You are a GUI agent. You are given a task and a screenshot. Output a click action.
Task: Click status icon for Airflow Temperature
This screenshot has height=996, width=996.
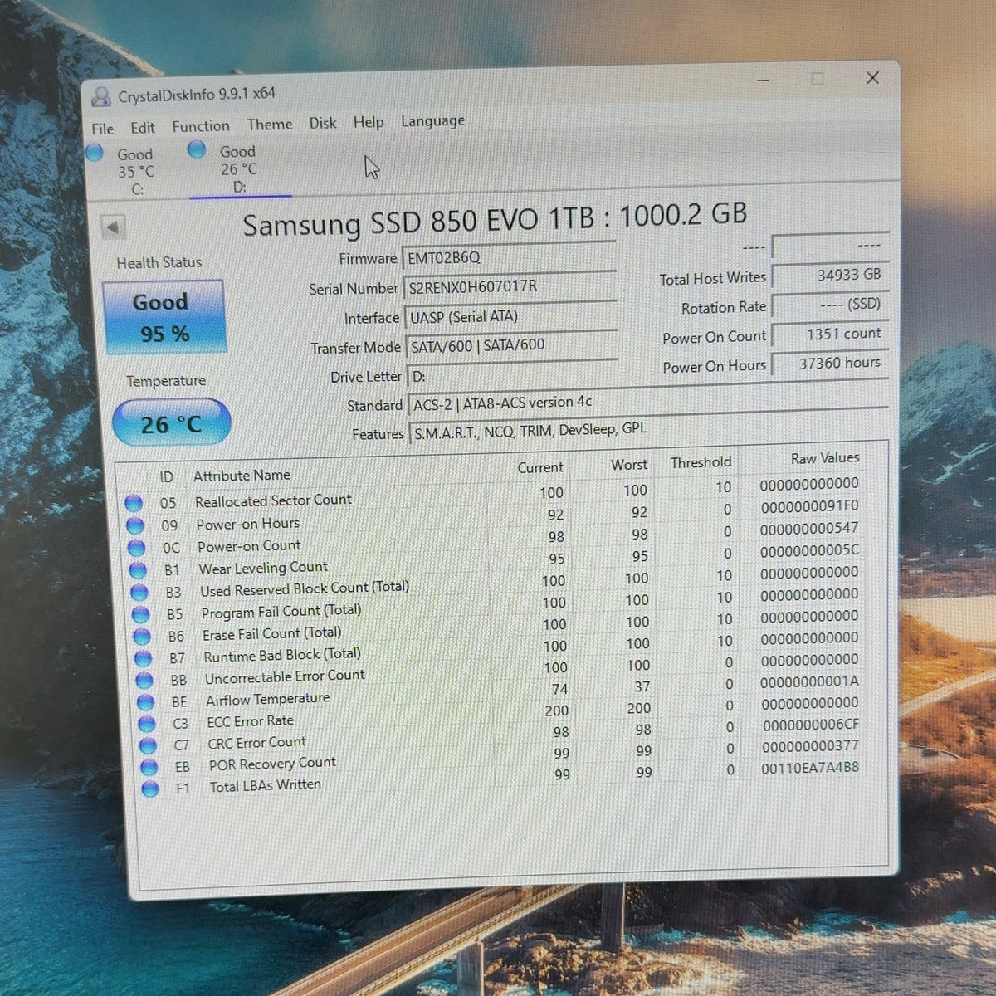click(146, 702)
